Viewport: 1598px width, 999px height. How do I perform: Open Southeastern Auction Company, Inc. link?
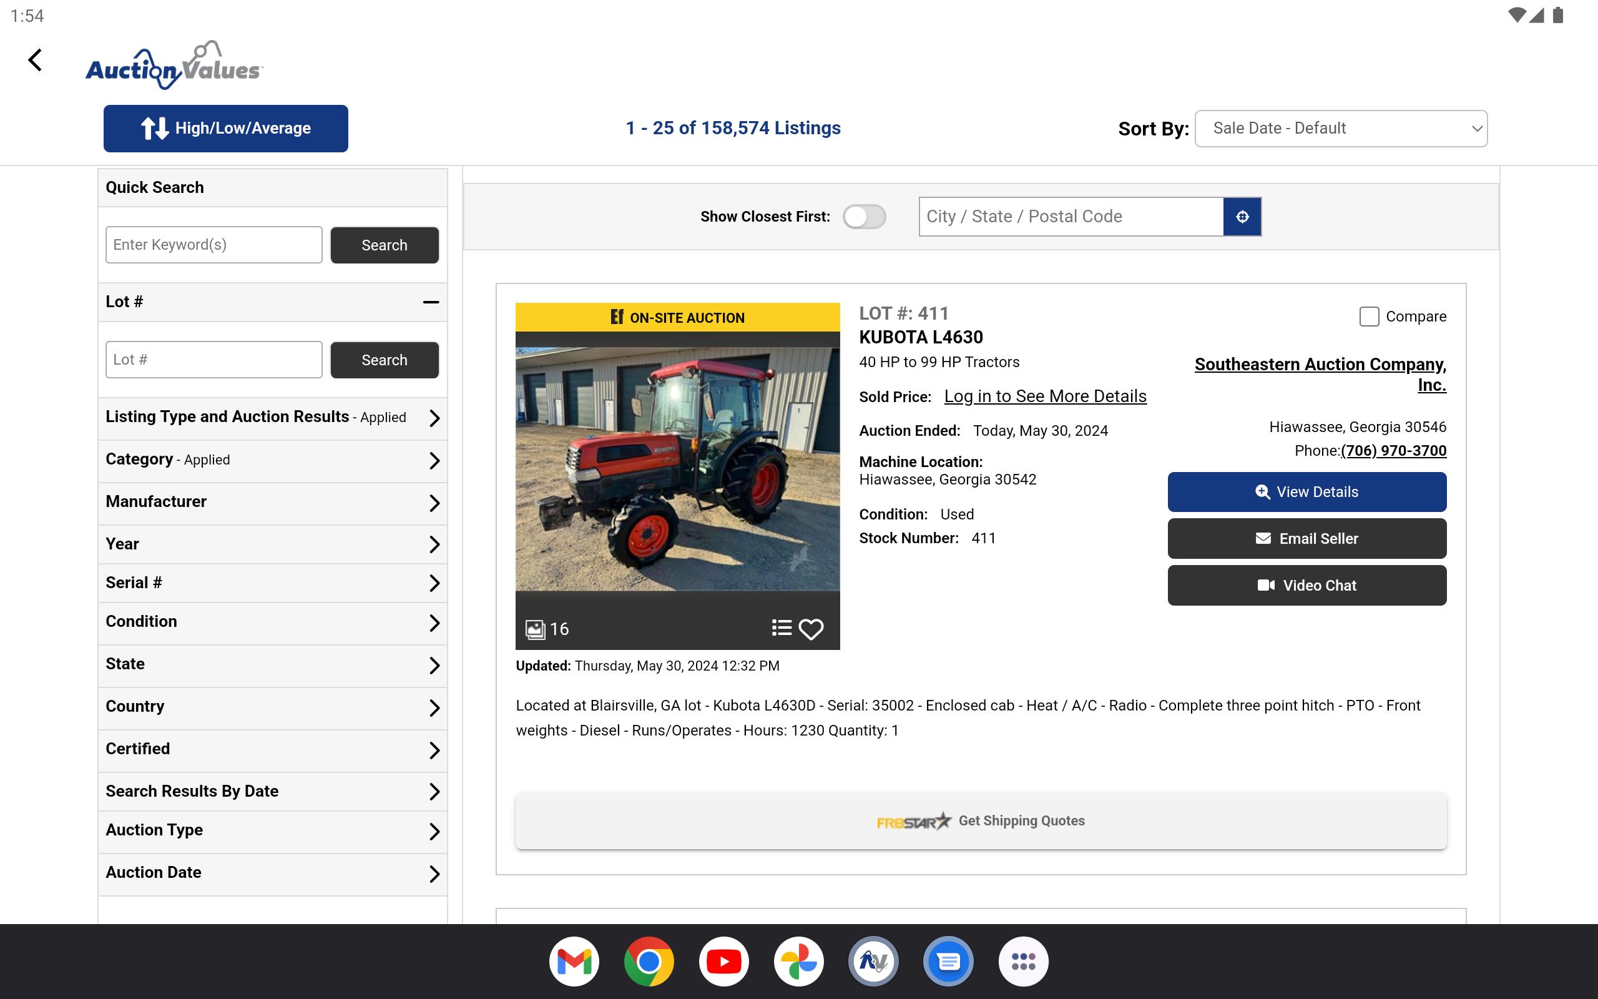pos(1321,374)
